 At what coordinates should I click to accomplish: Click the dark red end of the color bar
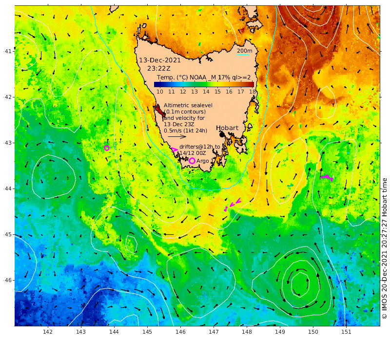coord(252,84)
